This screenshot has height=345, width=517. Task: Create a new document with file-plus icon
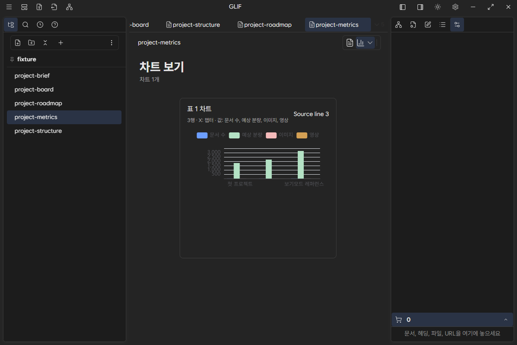(x=18, y=43)
